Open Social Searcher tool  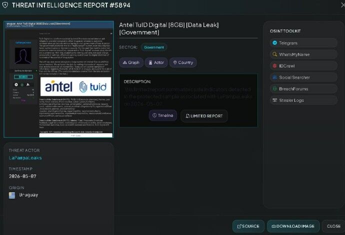pos(303,77)
